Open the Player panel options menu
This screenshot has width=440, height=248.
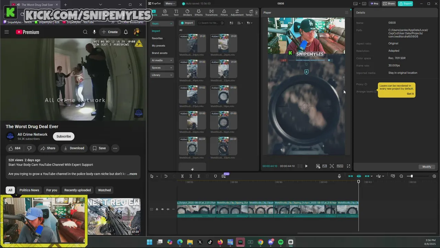tap(346, 13)
